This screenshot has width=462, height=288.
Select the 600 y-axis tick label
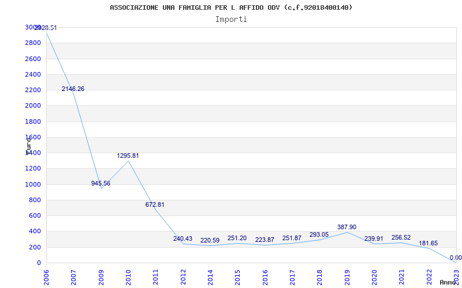tap(35, 215)
